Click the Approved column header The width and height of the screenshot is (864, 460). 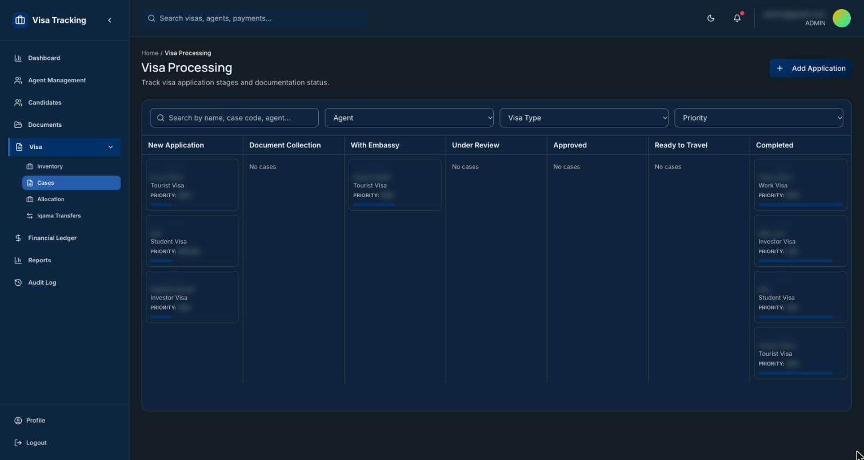click(x=570, y=145)
